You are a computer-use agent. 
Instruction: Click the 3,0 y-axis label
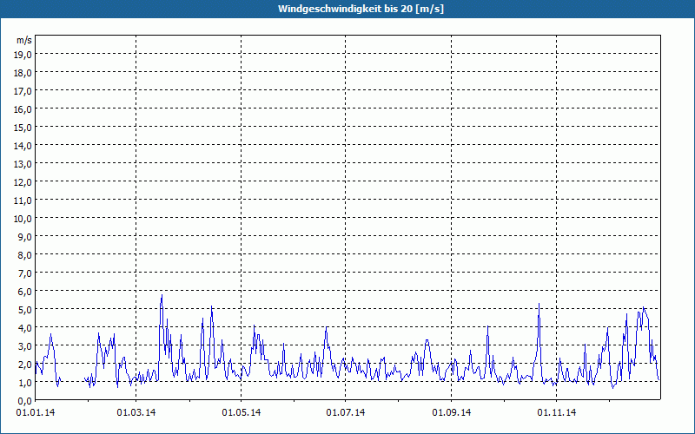coord(25,346)
